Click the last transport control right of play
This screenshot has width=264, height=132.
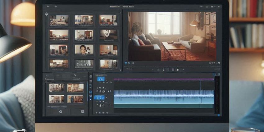[183, 70]
